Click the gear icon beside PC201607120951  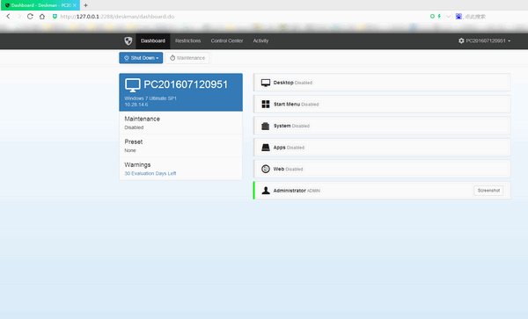[x=461, y=40]
